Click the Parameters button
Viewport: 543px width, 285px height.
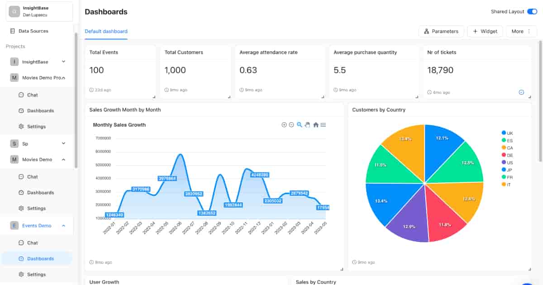pyautogui.click(x=441, y=31)
